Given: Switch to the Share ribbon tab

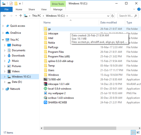Looking at the screenshot, I should click(32, 10).
